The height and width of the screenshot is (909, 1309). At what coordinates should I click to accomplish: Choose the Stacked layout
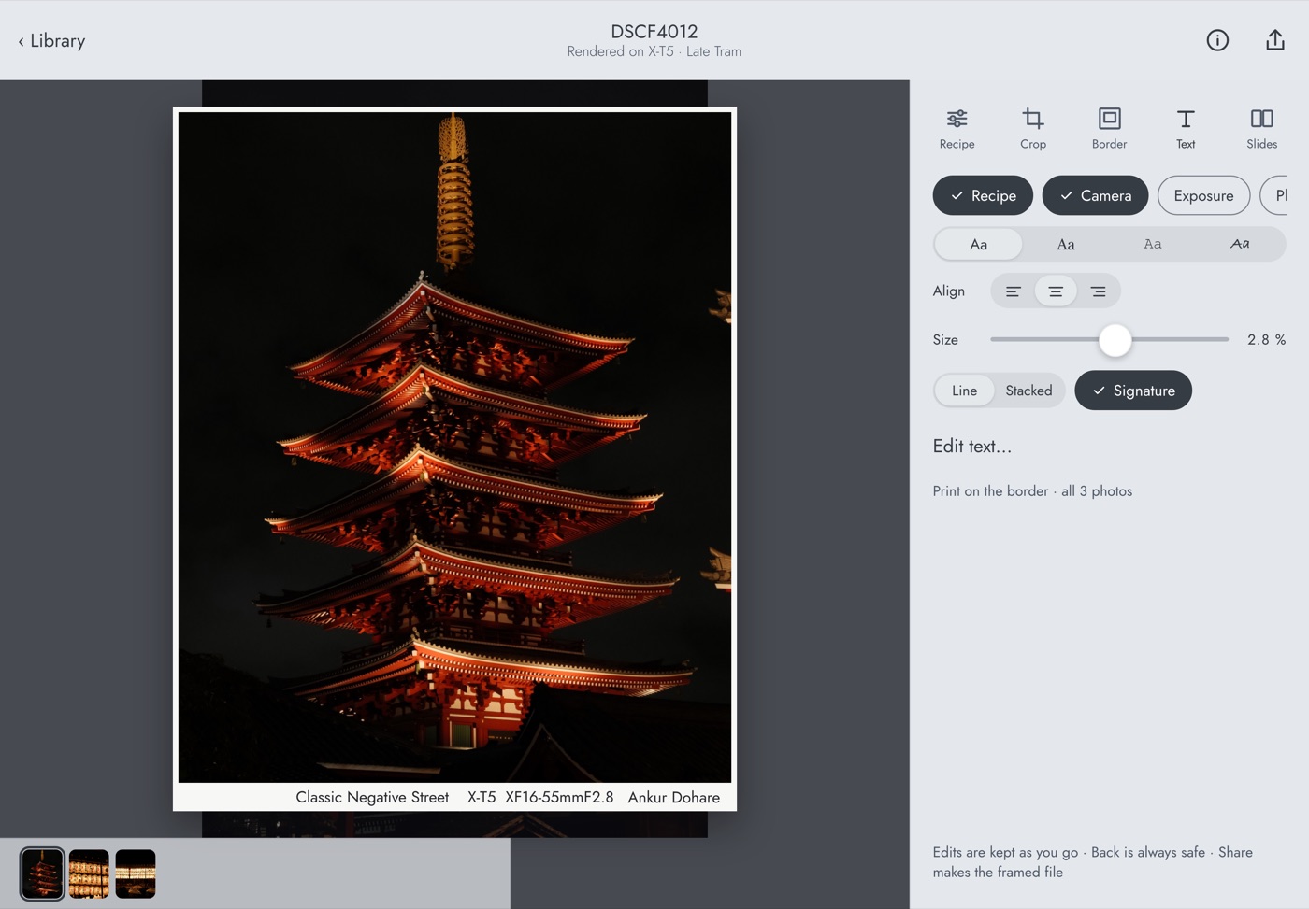point(1028,391)
